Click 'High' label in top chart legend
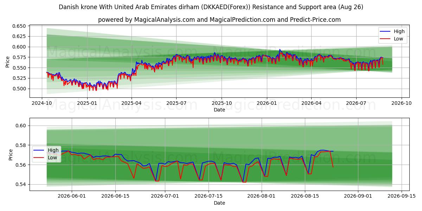The width and height of the screenshot is (422, 211). point(399,31)
